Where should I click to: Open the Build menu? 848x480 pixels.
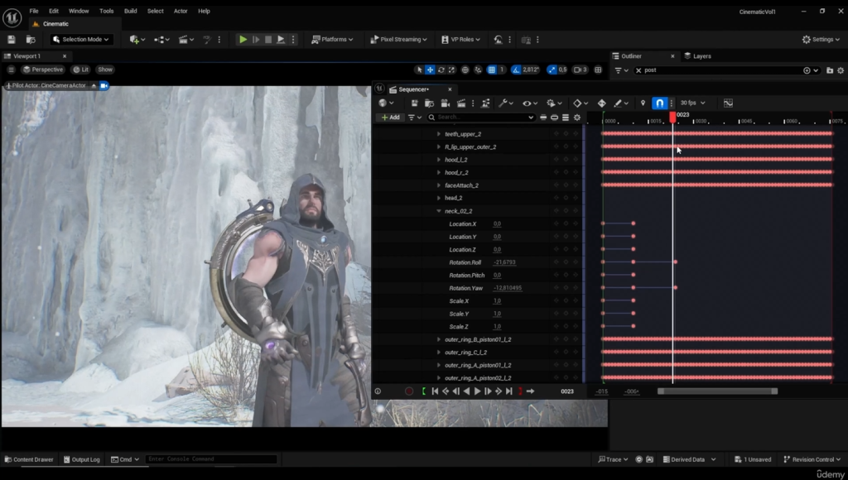[130, 11]
